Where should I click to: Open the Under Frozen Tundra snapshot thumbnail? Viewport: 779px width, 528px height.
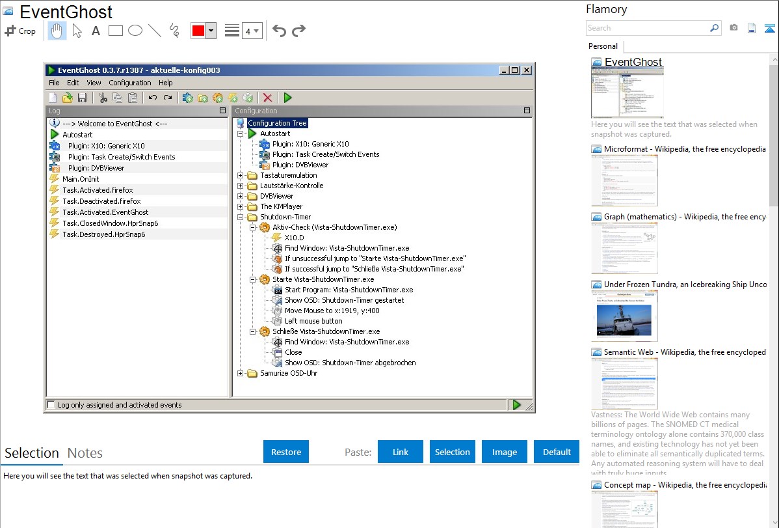[624, 316]
